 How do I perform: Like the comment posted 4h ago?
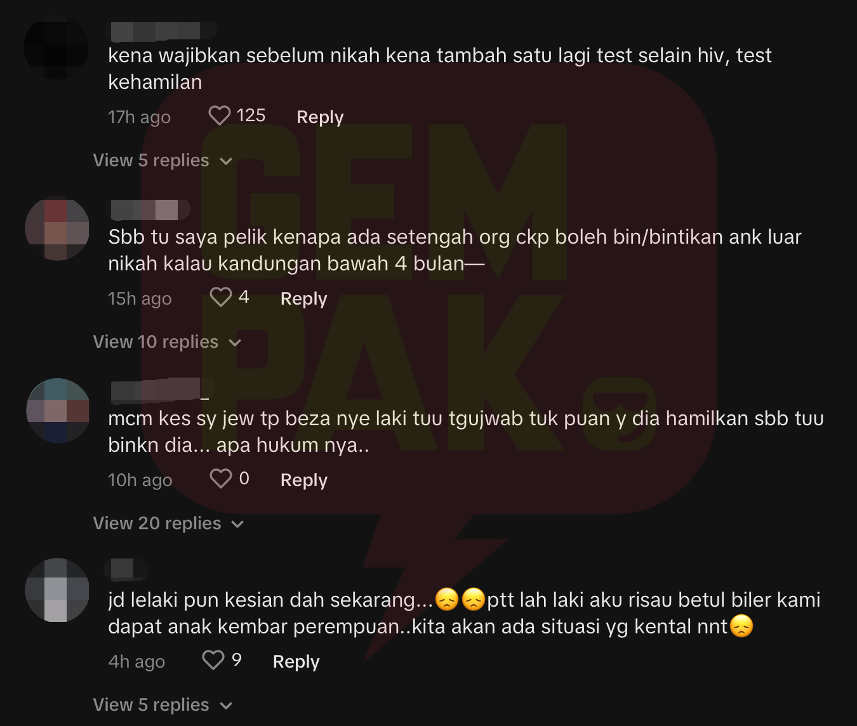(x=213, y=660)
